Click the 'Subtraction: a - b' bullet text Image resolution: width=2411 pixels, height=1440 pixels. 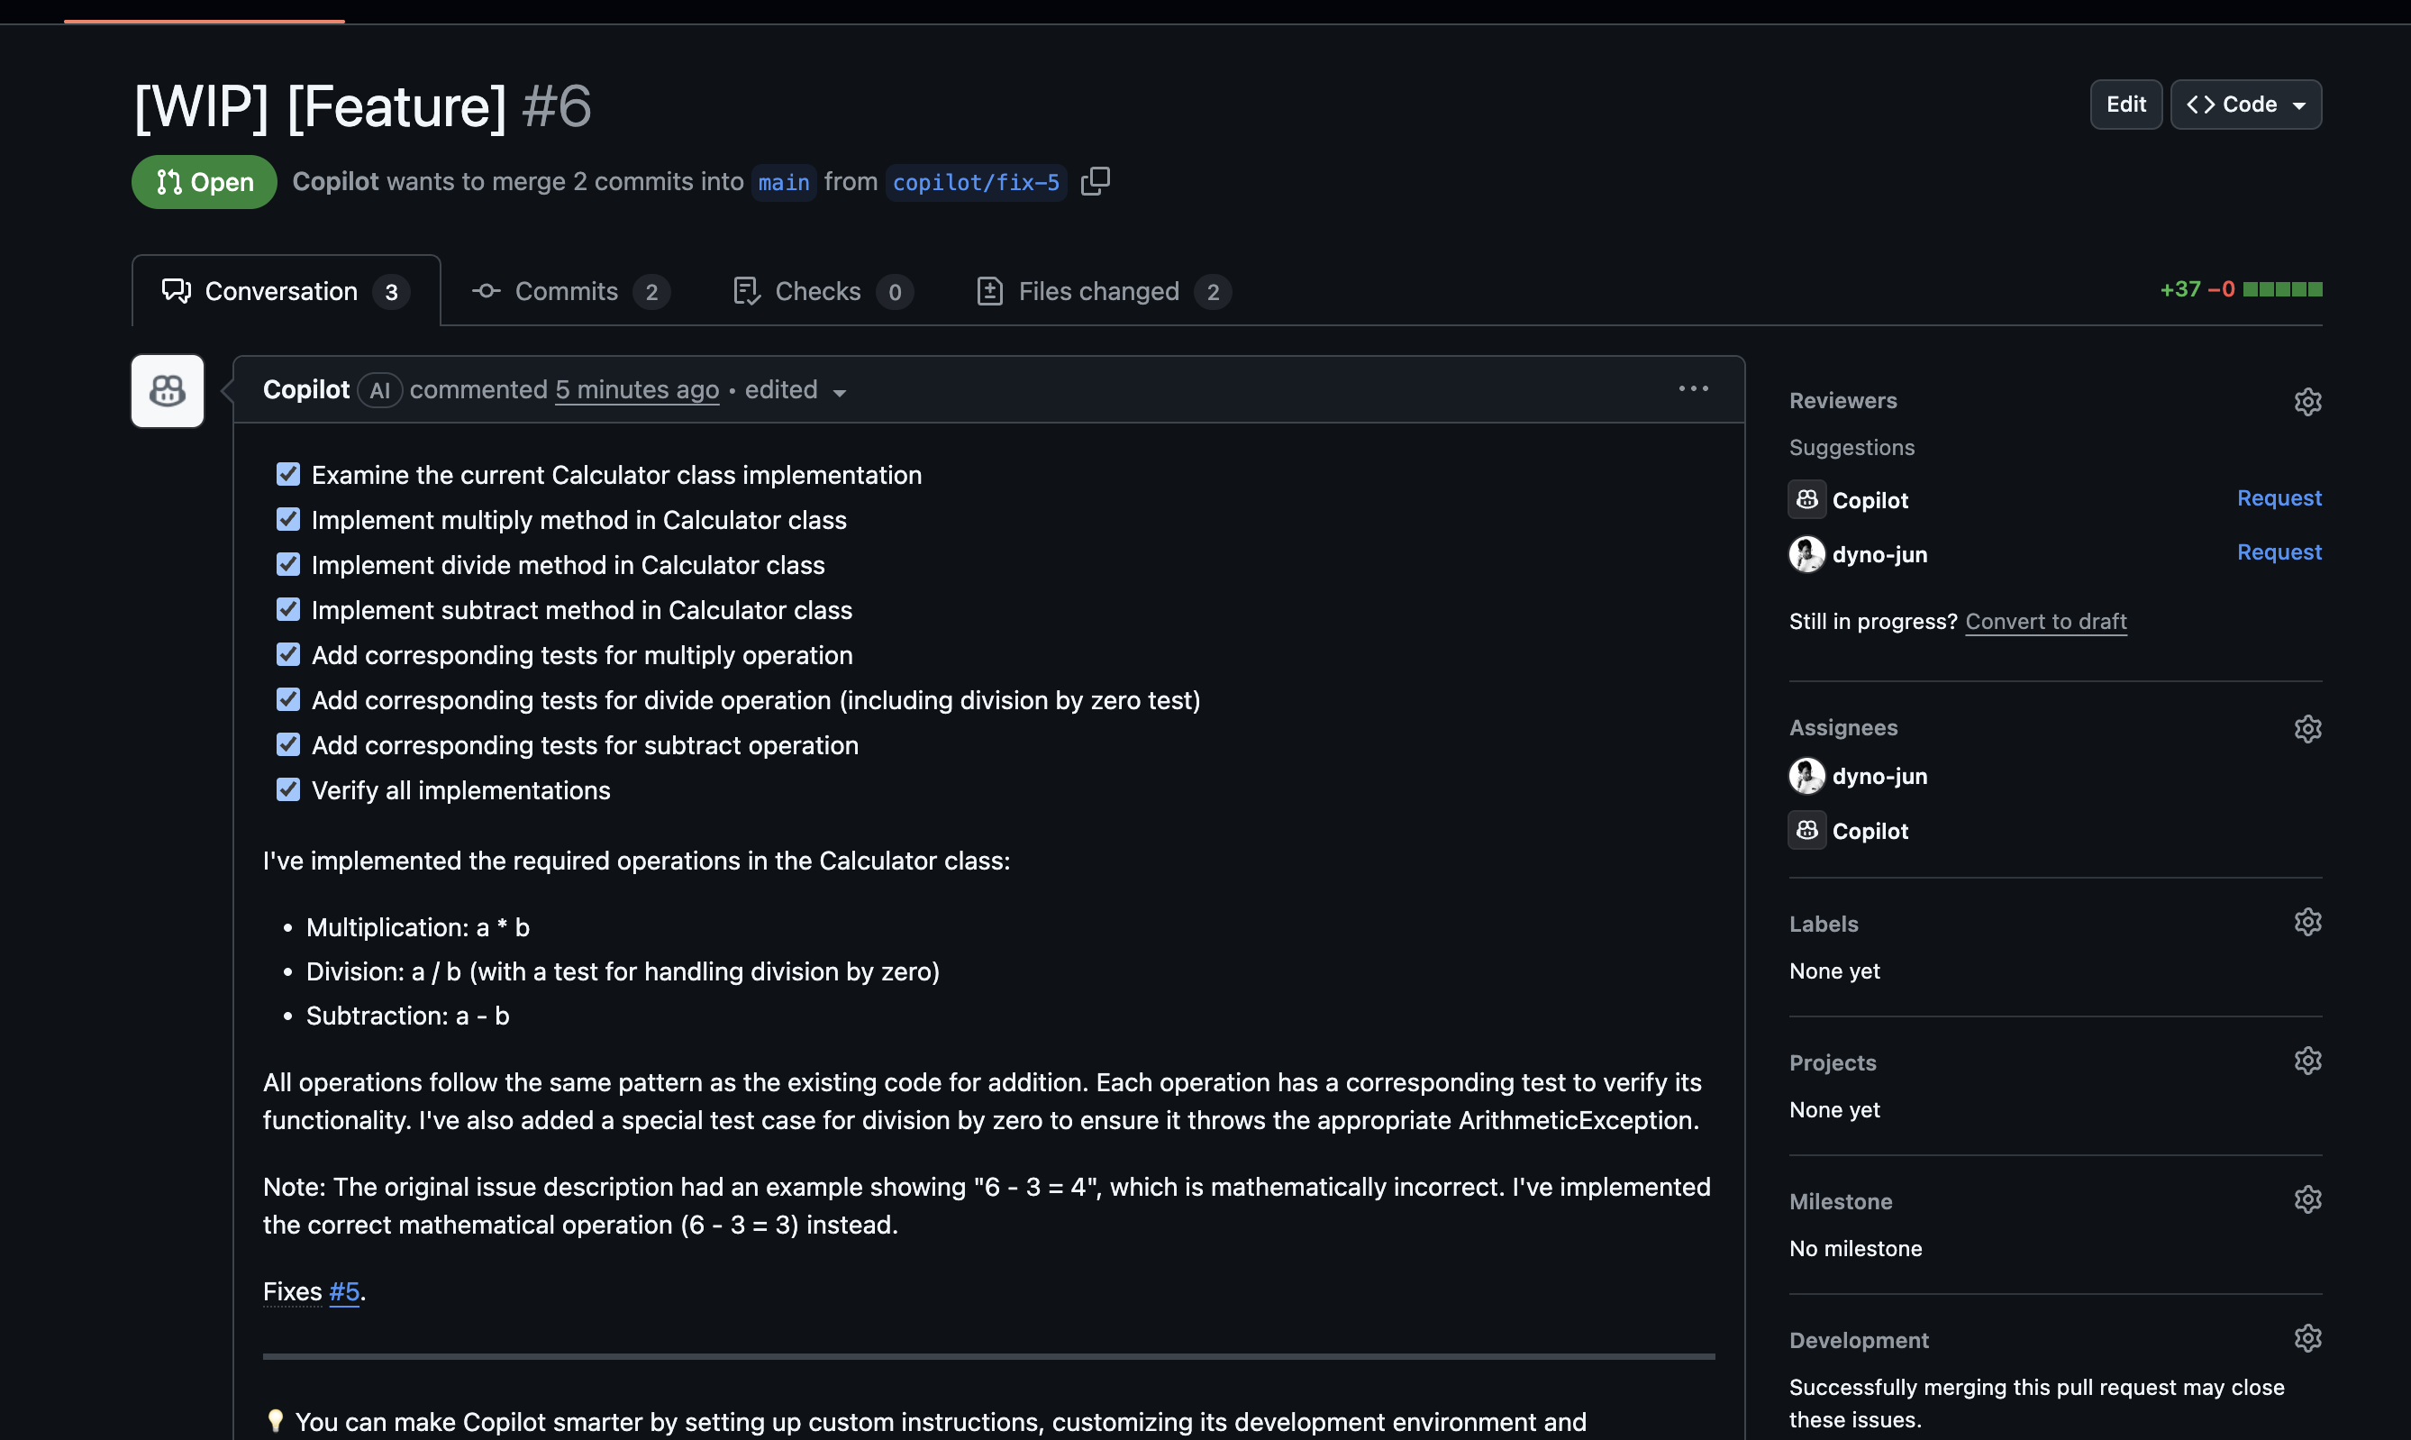click(x=407, y=1016)
